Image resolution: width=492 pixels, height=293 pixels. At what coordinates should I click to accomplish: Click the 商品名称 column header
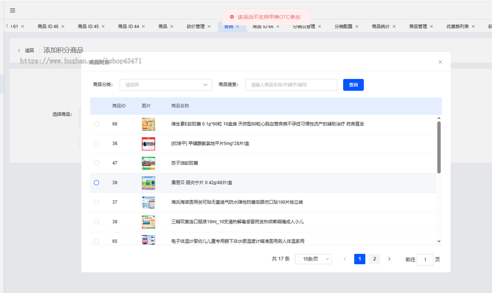[x=180, y=106]
